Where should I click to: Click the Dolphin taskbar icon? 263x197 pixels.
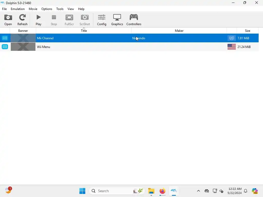(x=174, y=191)
